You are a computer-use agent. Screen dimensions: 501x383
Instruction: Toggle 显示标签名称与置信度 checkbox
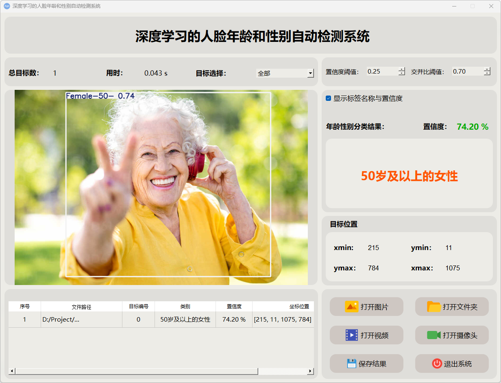tap(329, 98)
